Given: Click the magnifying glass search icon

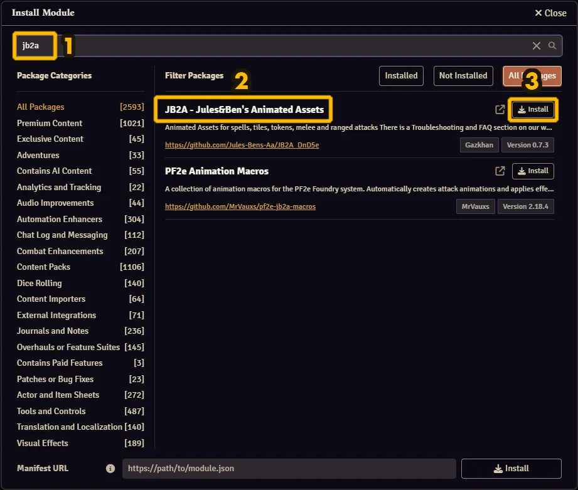Looking at the screenshot, I should (552, 46).
